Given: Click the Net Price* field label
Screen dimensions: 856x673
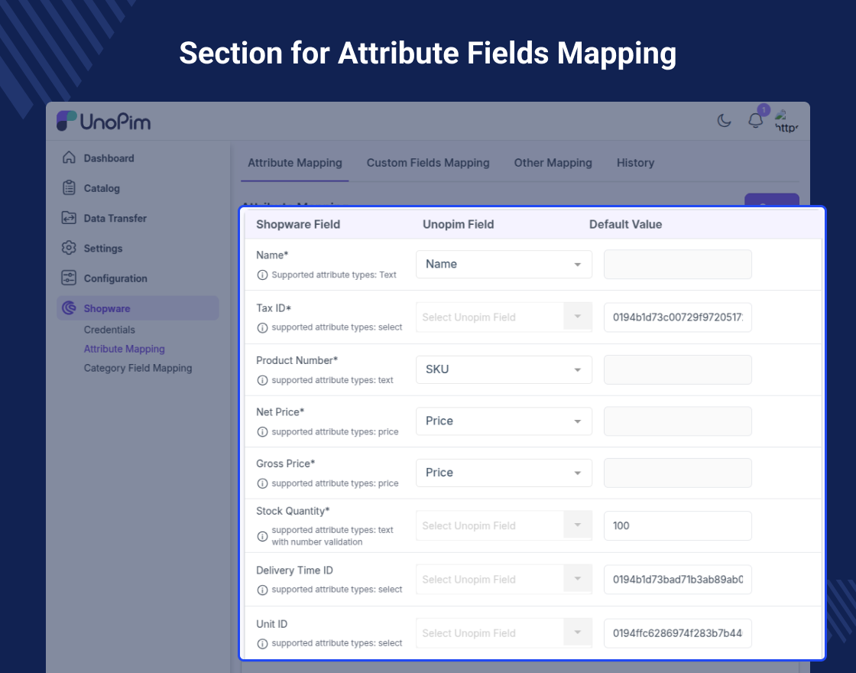Looking at the screenshot, I should click(280, 412).
